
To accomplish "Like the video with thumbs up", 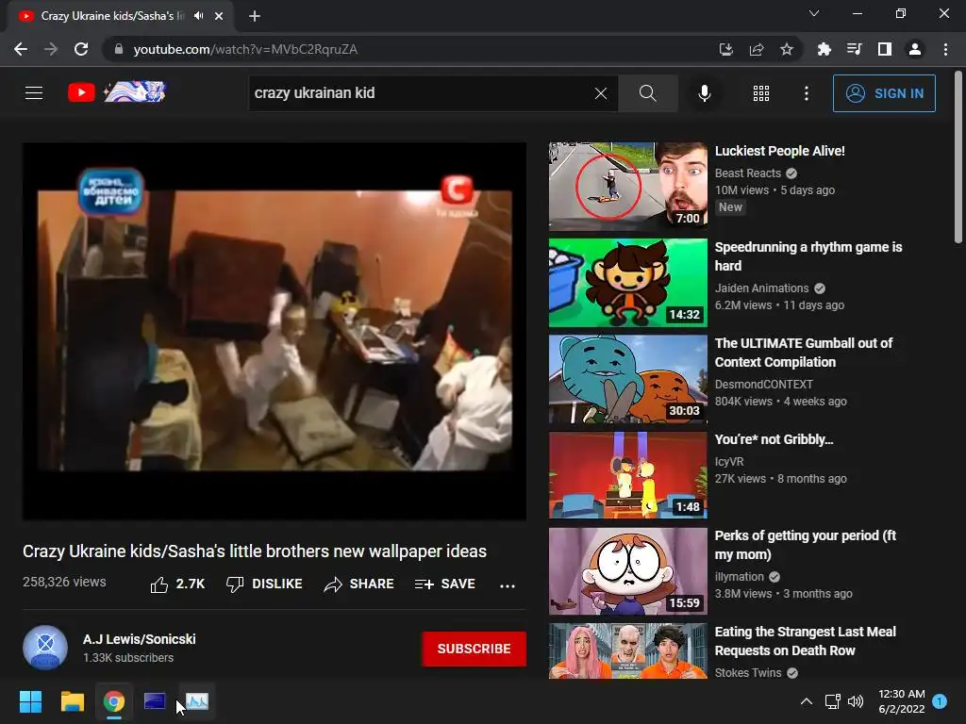I will [x=177, y=584].
